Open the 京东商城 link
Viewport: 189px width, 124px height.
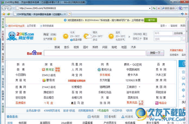105,75
